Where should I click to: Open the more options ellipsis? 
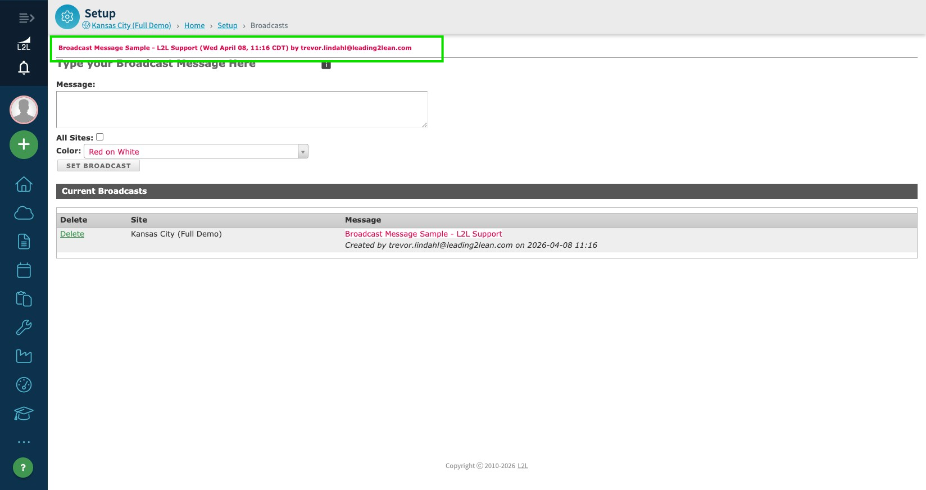click(x=24, y=442)
